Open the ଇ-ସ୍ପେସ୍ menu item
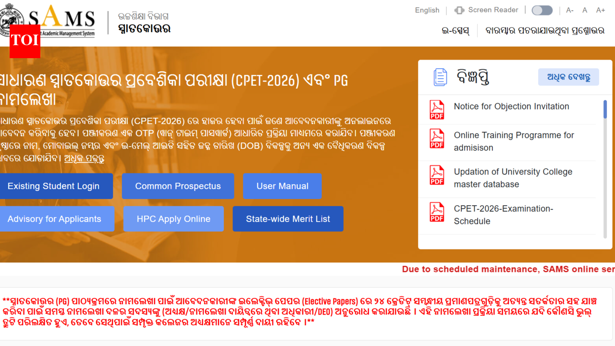The height and width of the screenshot is (346, 615). 455,31
